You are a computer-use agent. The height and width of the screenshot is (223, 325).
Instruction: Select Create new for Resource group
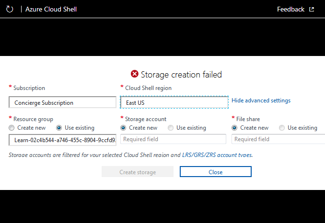click(x=12, y=128)
